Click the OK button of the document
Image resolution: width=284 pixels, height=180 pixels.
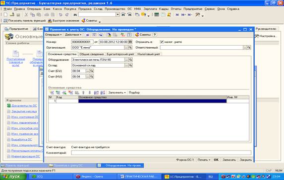pos(216,160)
